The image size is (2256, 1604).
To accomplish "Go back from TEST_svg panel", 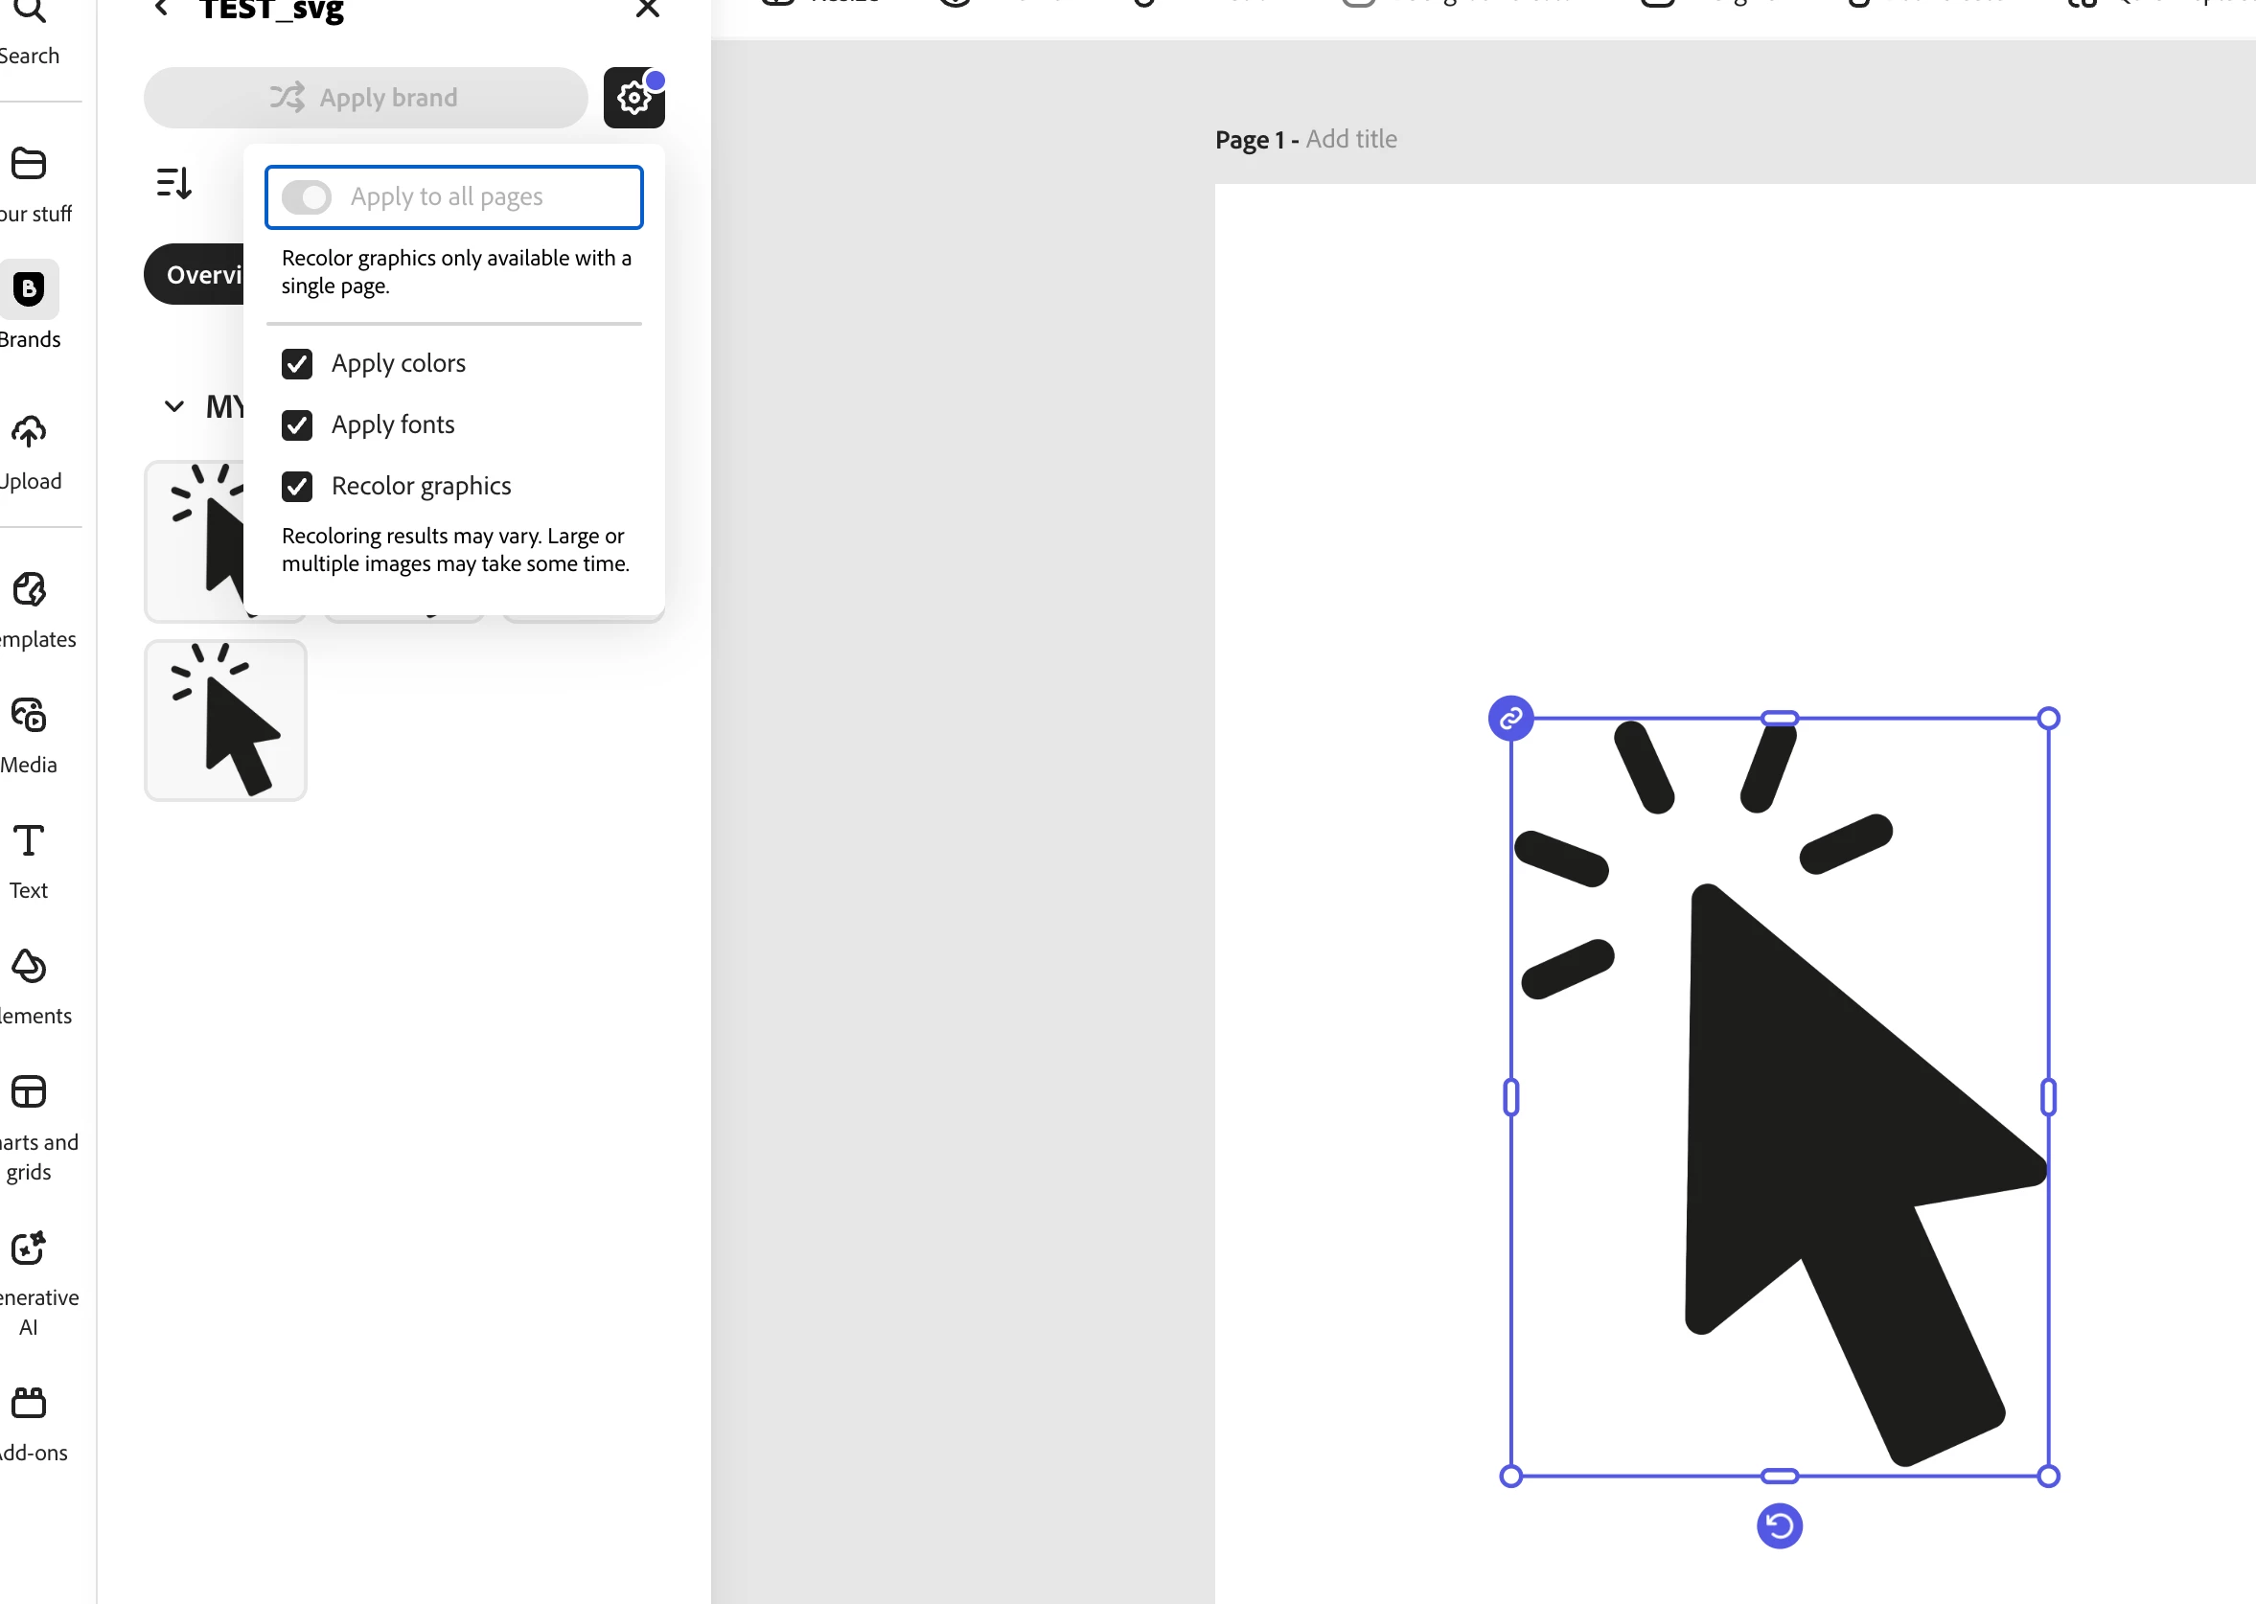I will click(x=162, y=10).
